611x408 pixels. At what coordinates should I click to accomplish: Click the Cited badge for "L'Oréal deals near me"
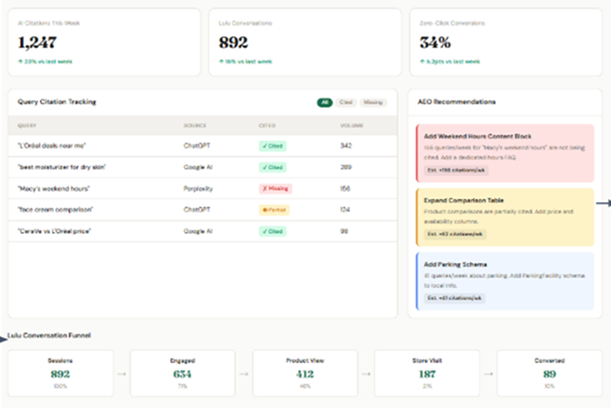coord(273,146)
